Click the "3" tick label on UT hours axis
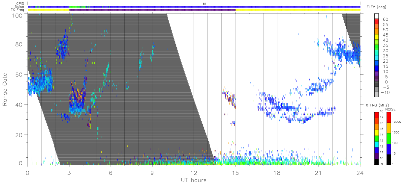The width and height of the screenshot is (405, 187). [x=69, y=172]
